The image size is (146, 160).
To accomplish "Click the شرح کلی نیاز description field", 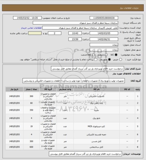I will [87, 69].
